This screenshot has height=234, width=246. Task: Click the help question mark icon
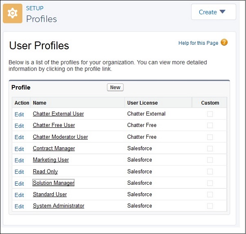click(224, 43)
